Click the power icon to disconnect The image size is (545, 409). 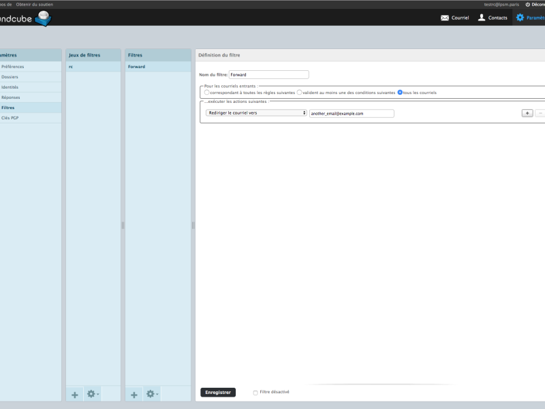(527, 5)
